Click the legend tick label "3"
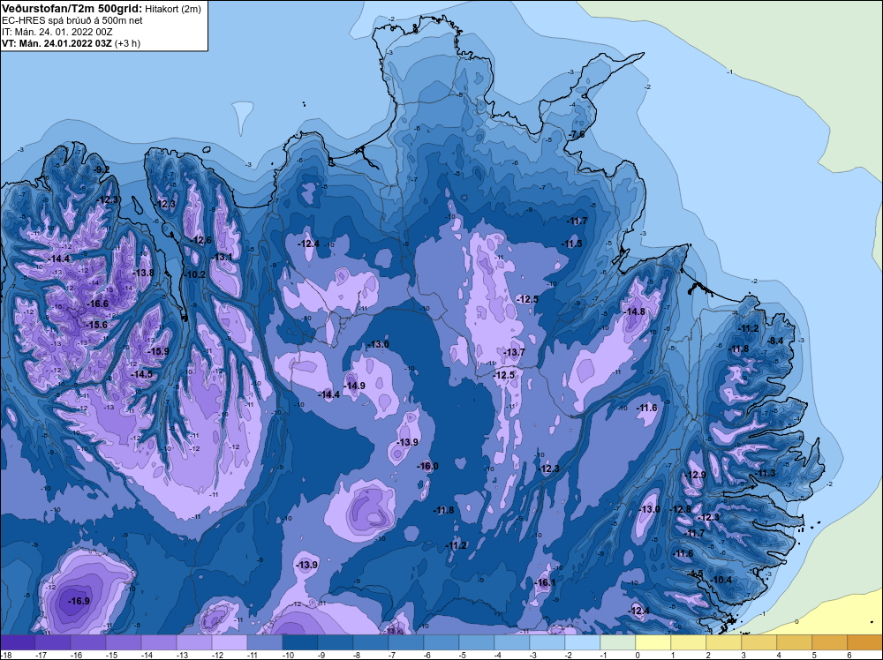The image size is (883, 660). (x=743, y=656)
